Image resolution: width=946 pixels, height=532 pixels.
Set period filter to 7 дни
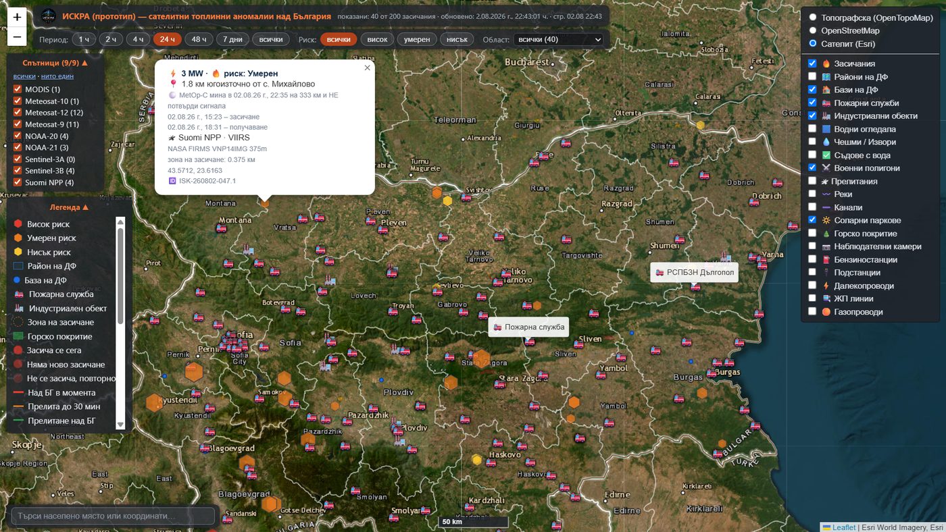coord(232,40)
